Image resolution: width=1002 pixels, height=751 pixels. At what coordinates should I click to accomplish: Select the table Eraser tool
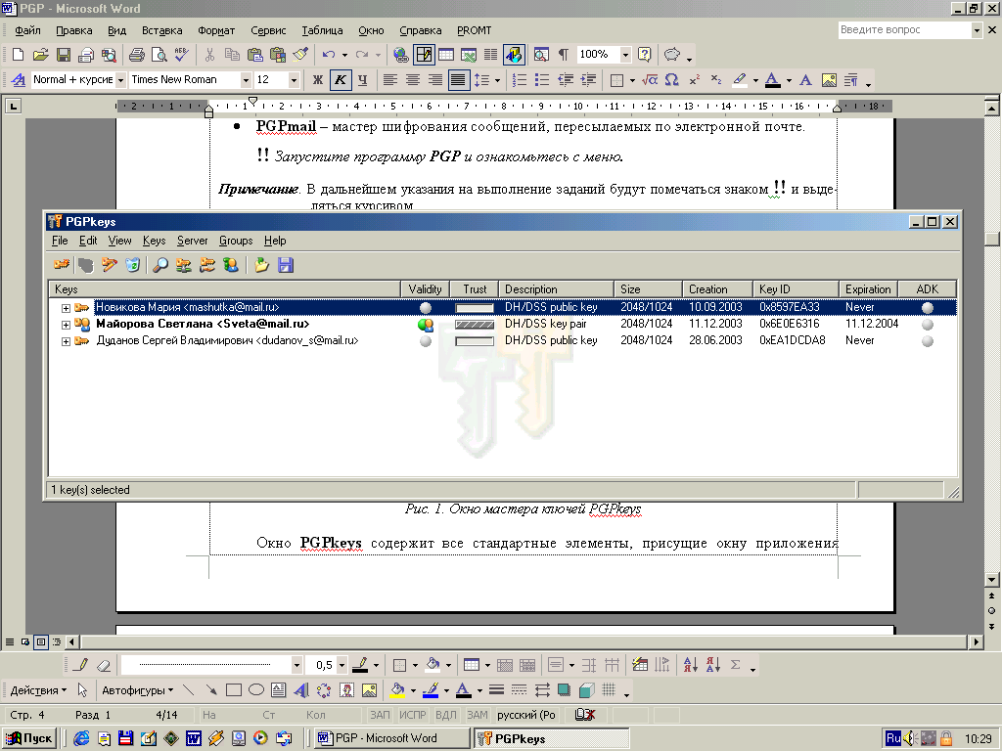(104, 665)
